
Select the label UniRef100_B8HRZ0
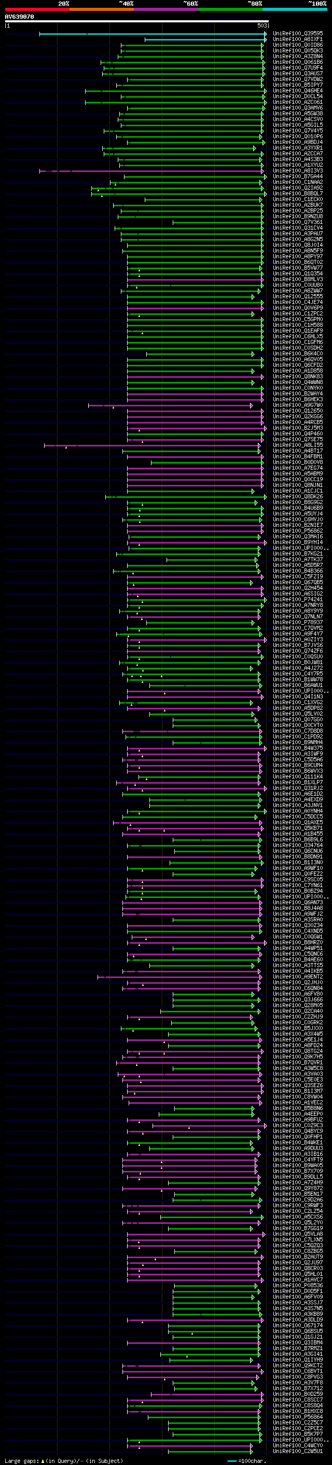click(x=298, y=942)
